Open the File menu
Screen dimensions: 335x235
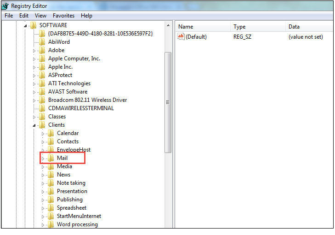[9, 16]
